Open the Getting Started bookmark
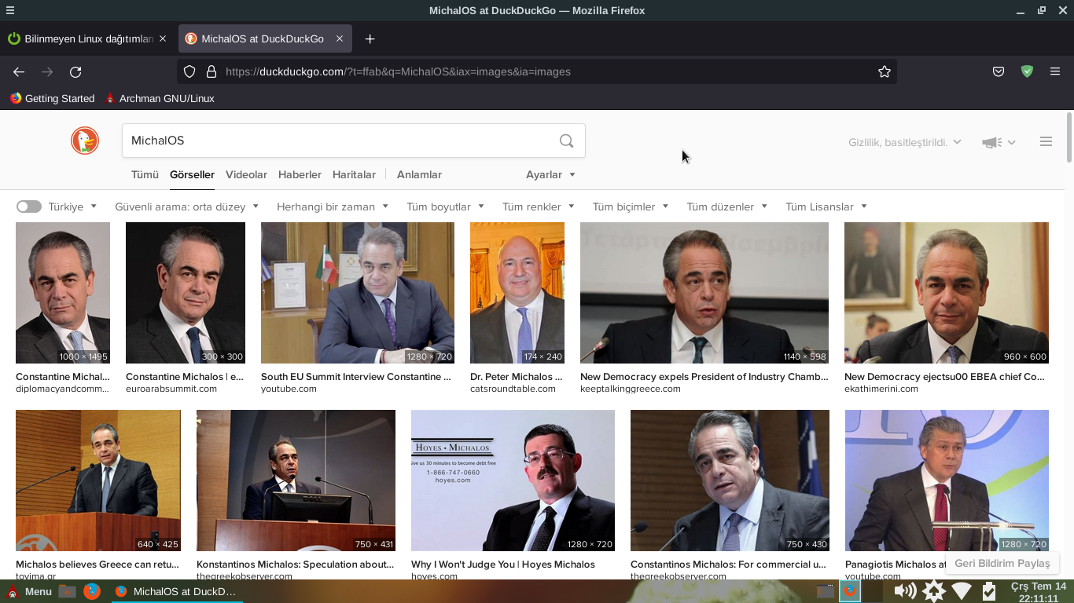The height and width of the screenshot is (603, 1074). pyautogui.click(x=52, y=98)
